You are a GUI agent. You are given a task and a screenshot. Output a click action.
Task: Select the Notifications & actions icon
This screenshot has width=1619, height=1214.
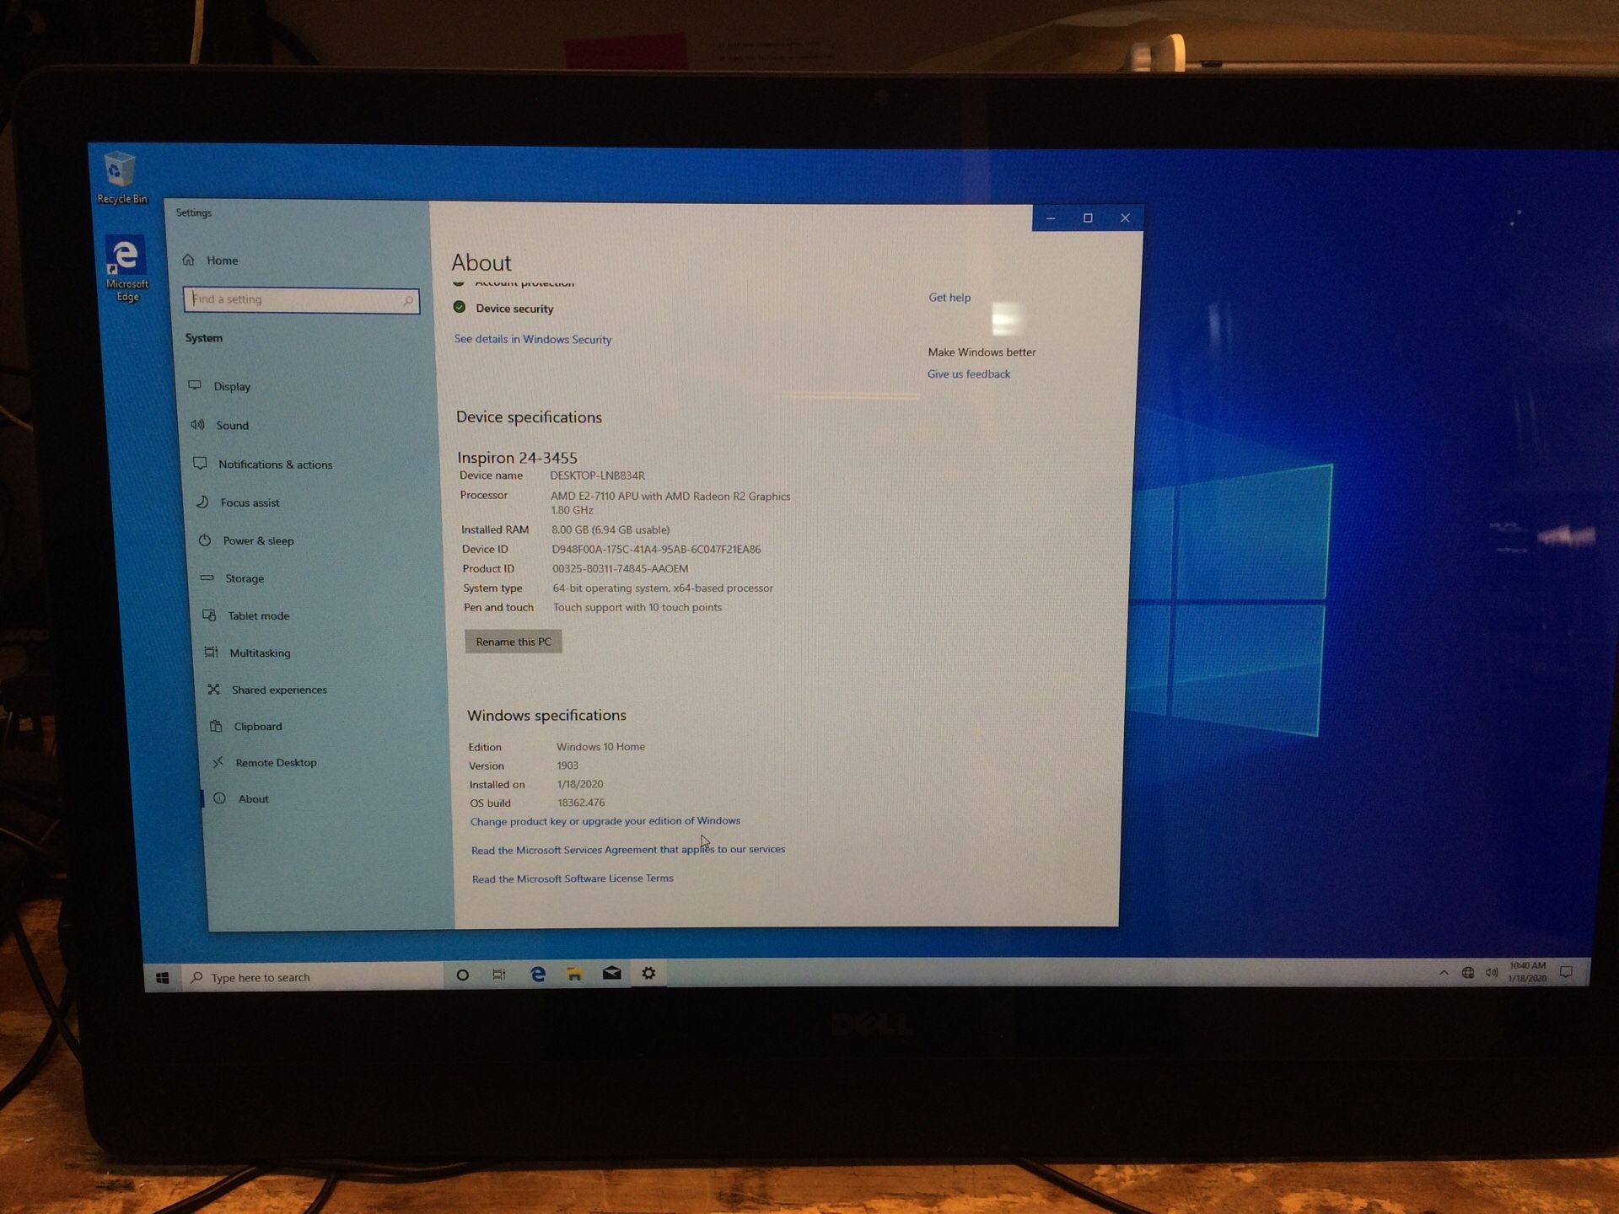pyautogui.click(x=200, y=463)
